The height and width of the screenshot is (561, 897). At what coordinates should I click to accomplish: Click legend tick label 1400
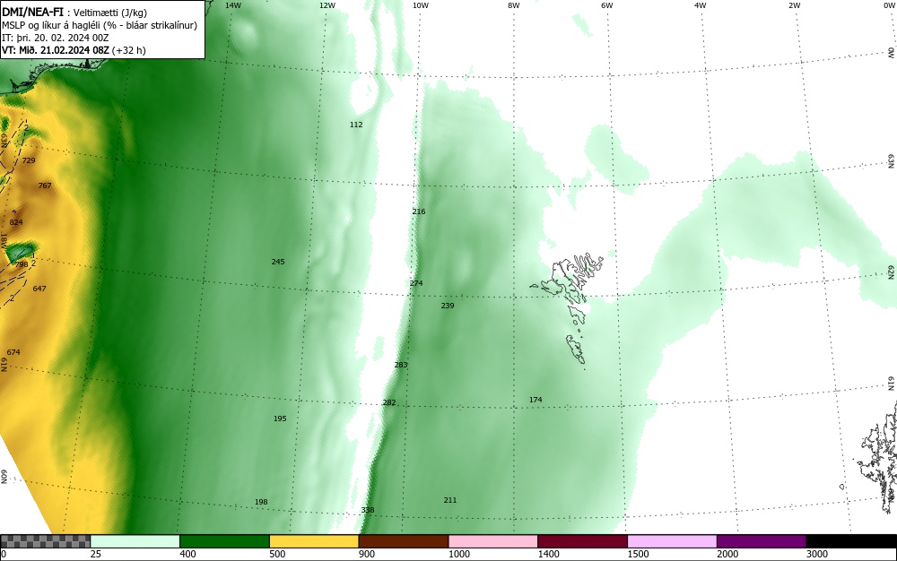tap(548, 554)
